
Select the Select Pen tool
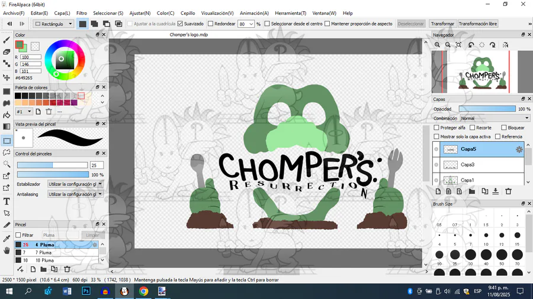[7, 175]
